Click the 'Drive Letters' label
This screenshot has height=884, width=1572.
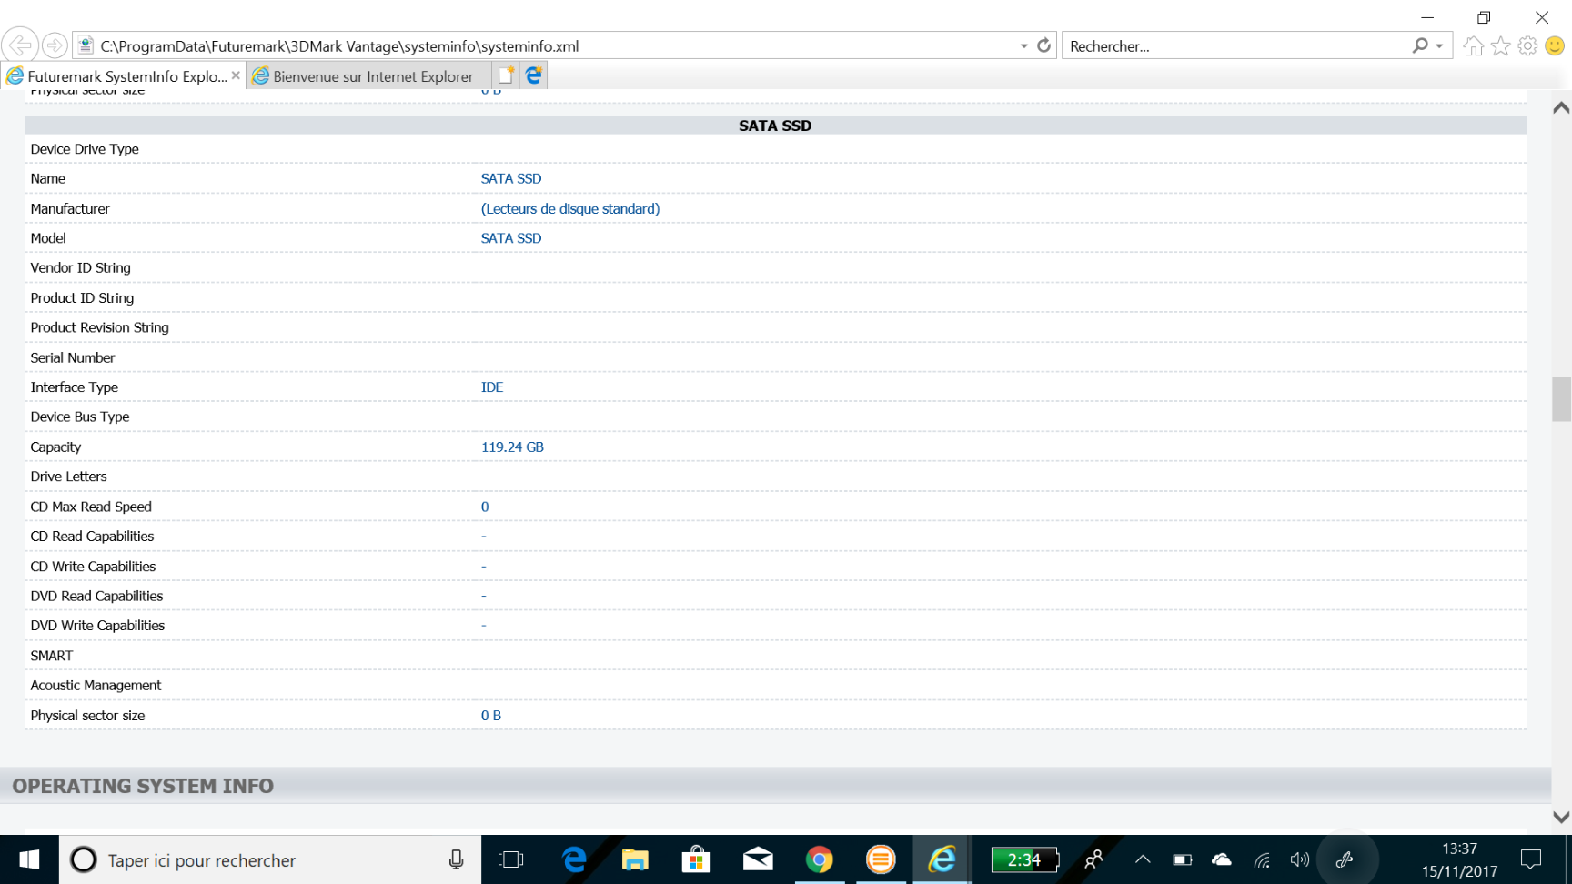69,477
